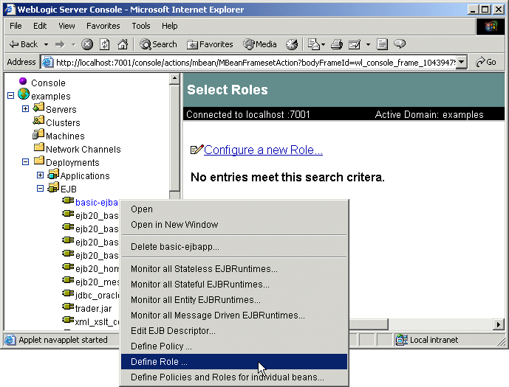The height and width of the screenshot is (387, 509).
Task: Click the EJB folder icon
Action: [53, 187]
